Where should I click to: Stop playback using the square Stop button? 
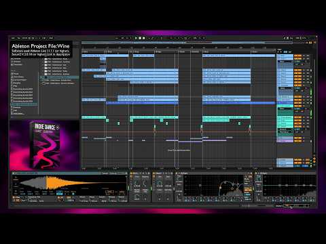click(x=140, y=38)
